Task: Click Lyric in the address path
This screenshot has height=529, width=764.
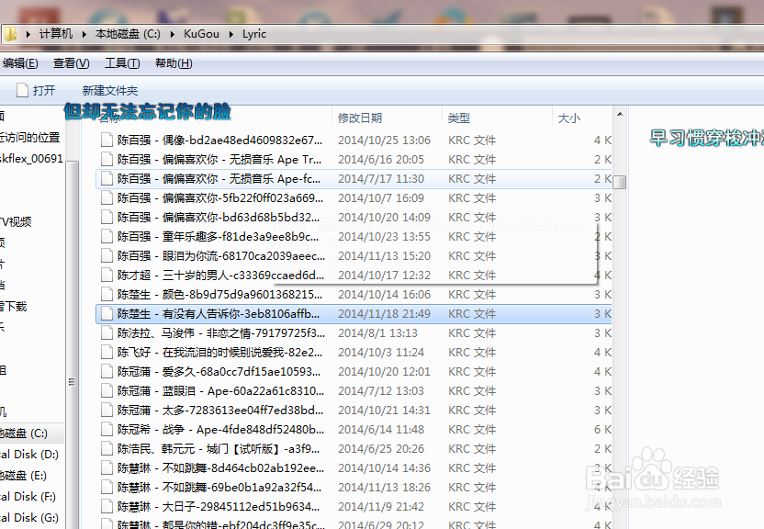Action: pos(254,34)
